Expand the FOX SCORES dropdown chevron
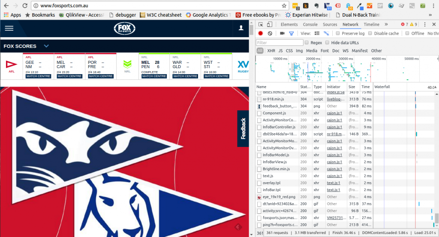 pos(46,46)
